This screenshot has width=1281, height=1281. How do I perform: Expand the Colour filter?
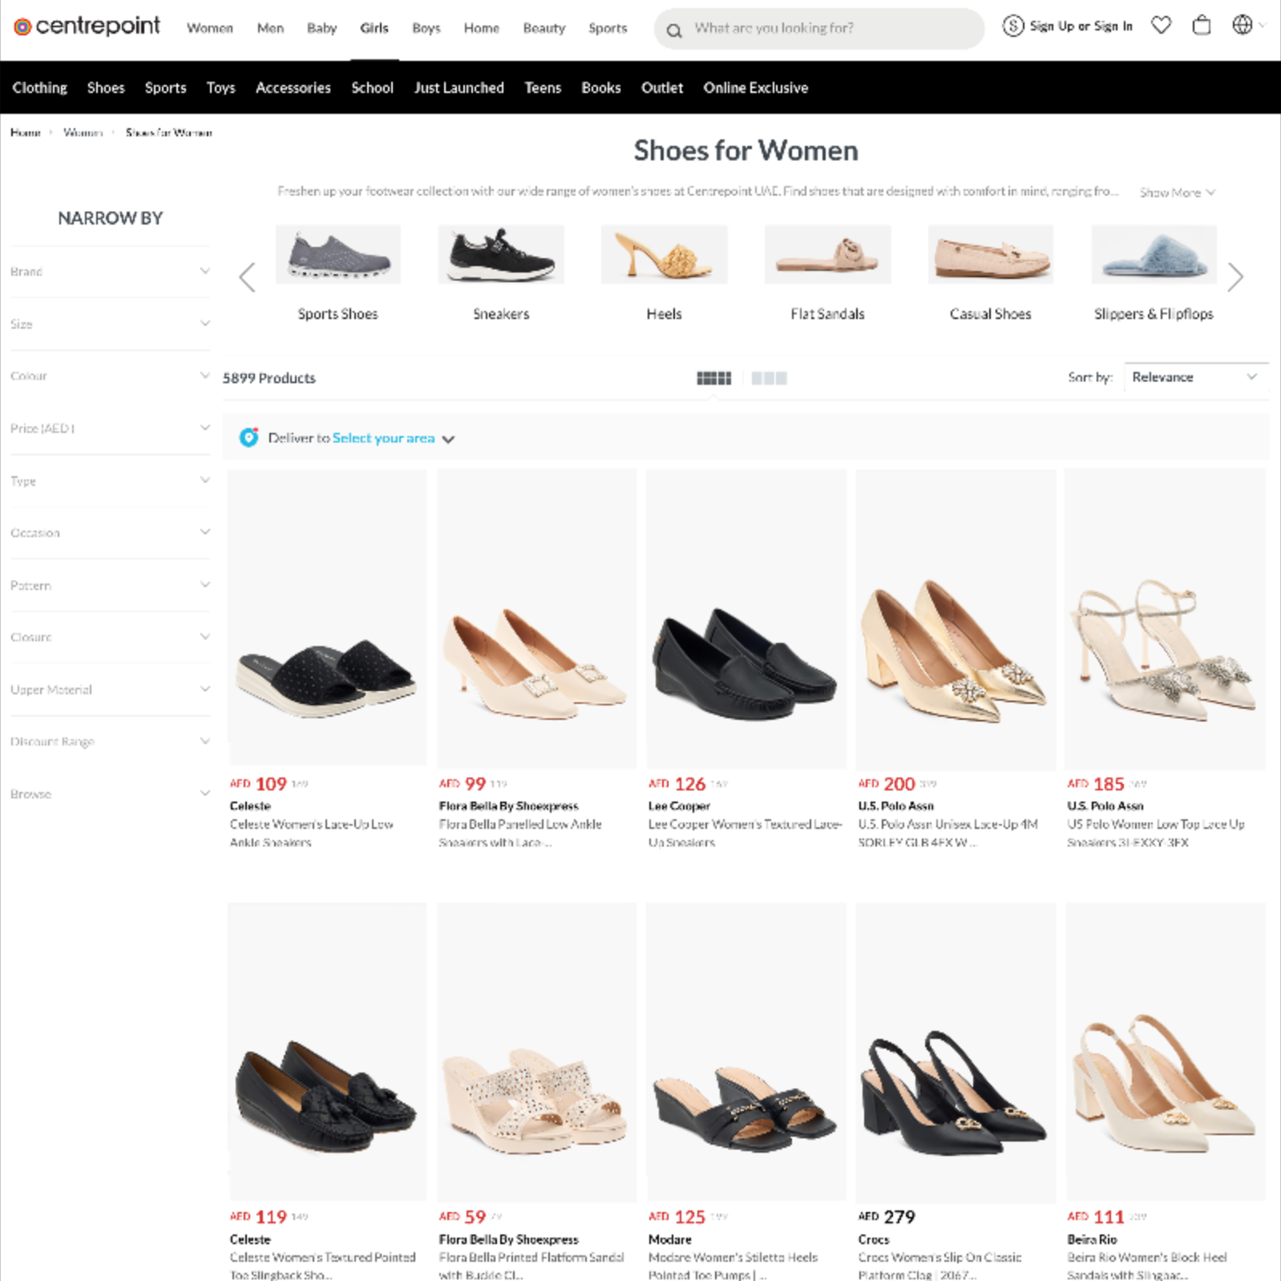coord(110,376)
